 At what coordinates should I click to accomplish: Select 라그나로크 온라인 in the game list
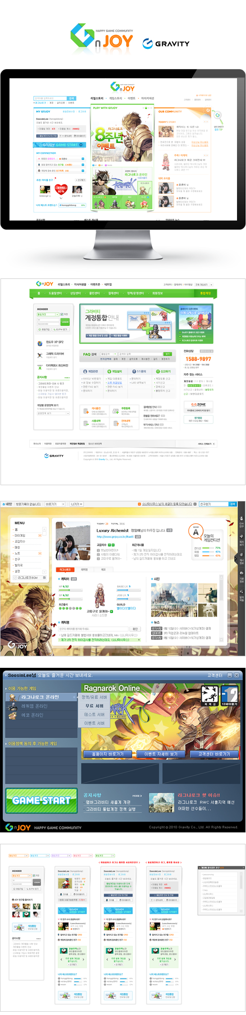pyautogui.click(x=41, y=697)
